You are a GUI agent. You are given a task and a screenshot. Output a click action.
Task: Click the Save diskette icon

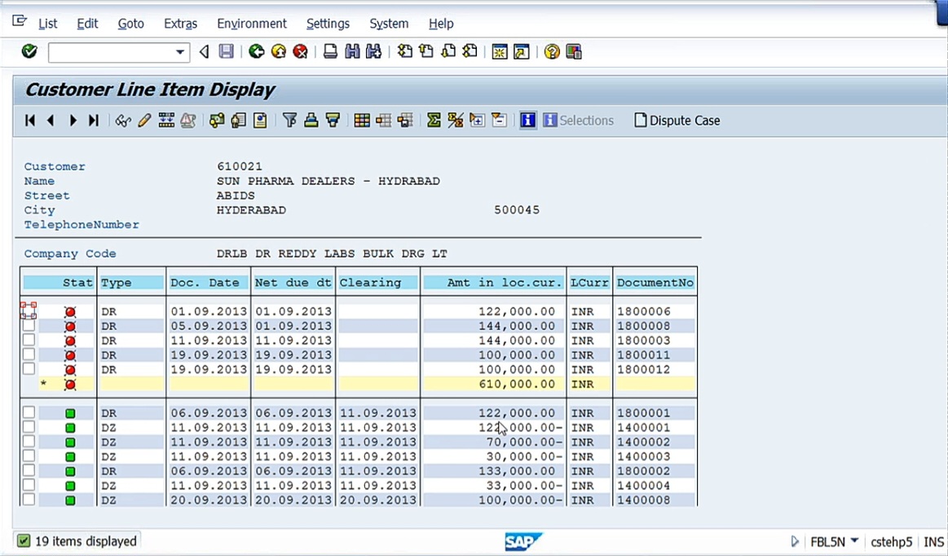226,51
